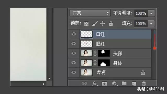Select the 腮红 layer name
This screenshot has height=94, width=167.
tap(100, 44)
